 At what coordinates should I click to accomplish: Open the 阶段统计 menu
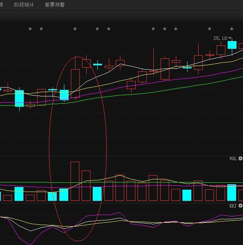pos(24,5)
